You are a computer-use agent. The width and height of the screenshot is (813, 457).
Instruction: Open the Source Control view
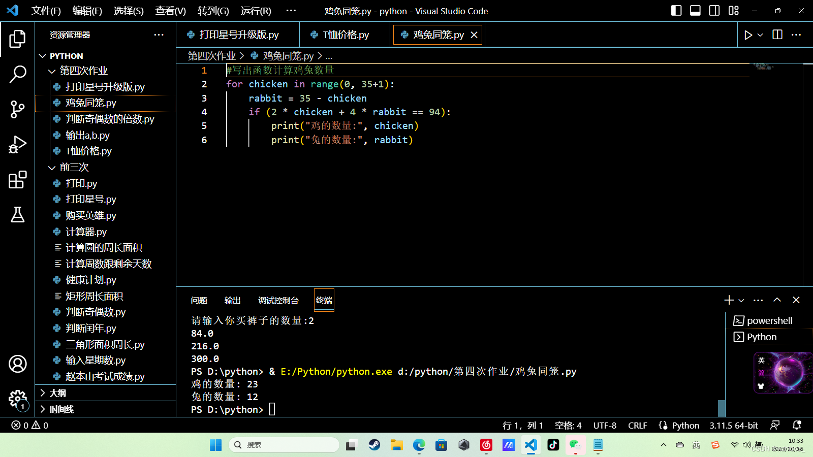click(17, 109)
